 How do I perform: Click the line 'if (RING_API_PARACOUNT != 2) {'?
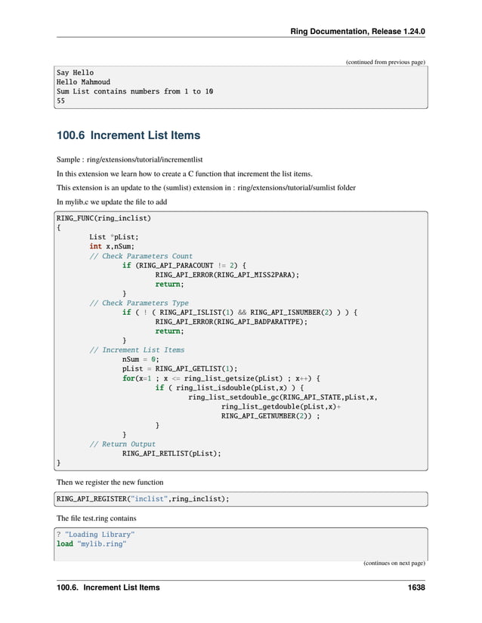tap(184, 265)
